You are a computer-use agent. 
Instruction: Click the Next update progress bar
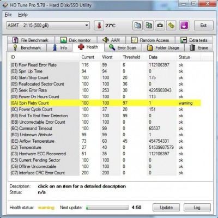point(107,208)
